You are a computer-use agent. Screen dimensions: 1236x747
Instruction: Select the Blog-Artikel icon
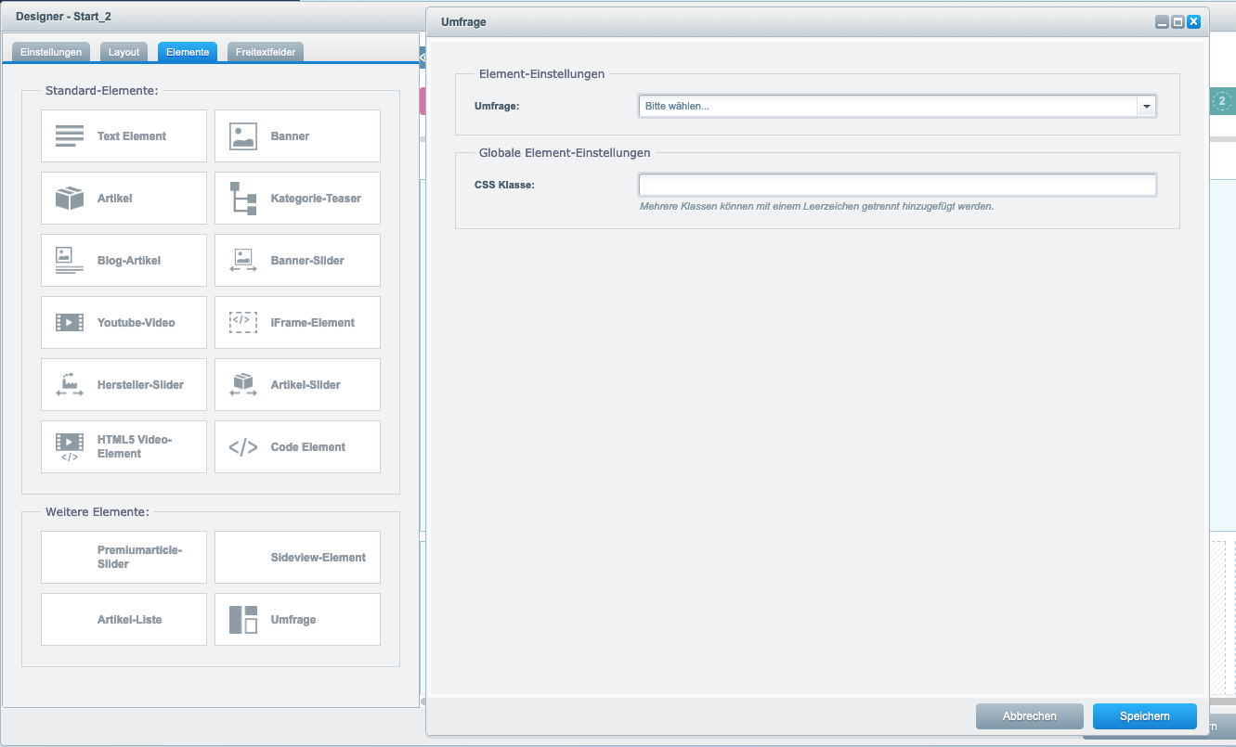[70, 261]
